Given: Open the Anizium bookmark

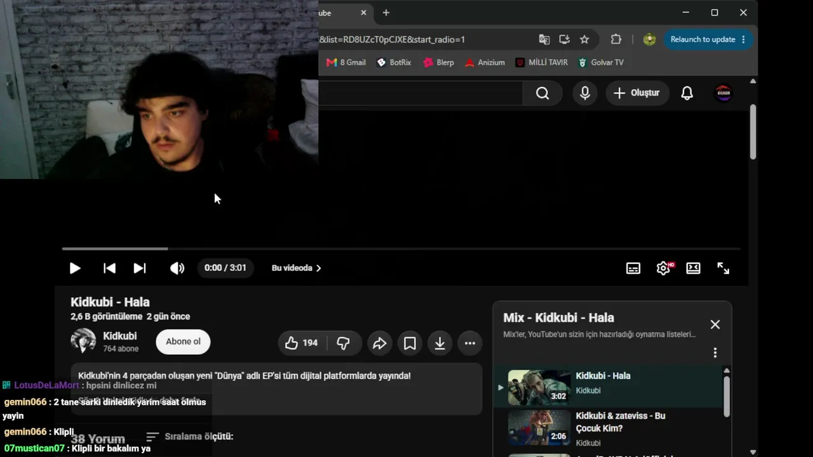Looking at the screenshot, I should 485,62.
